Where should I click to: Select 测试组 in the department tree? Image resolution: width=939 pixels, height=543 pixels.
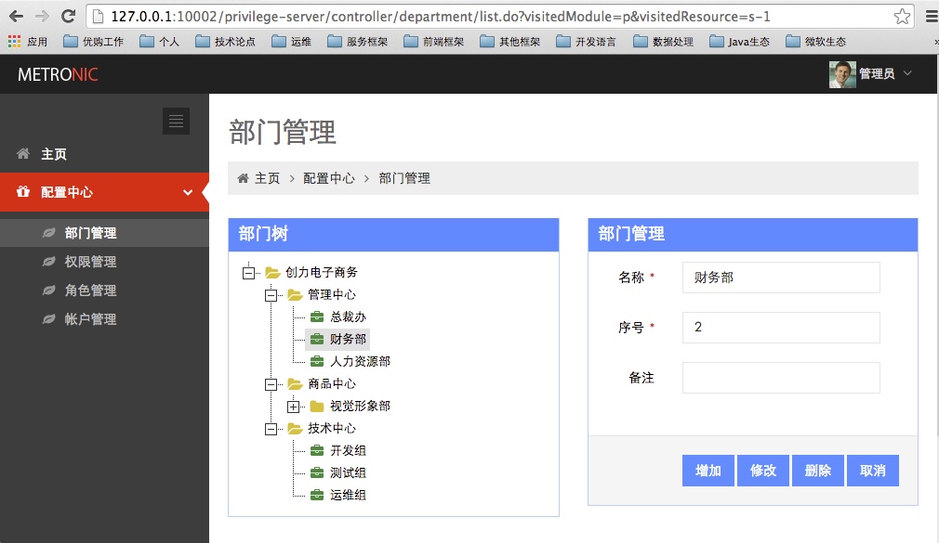pyautogui.click(x=348, y=472)
